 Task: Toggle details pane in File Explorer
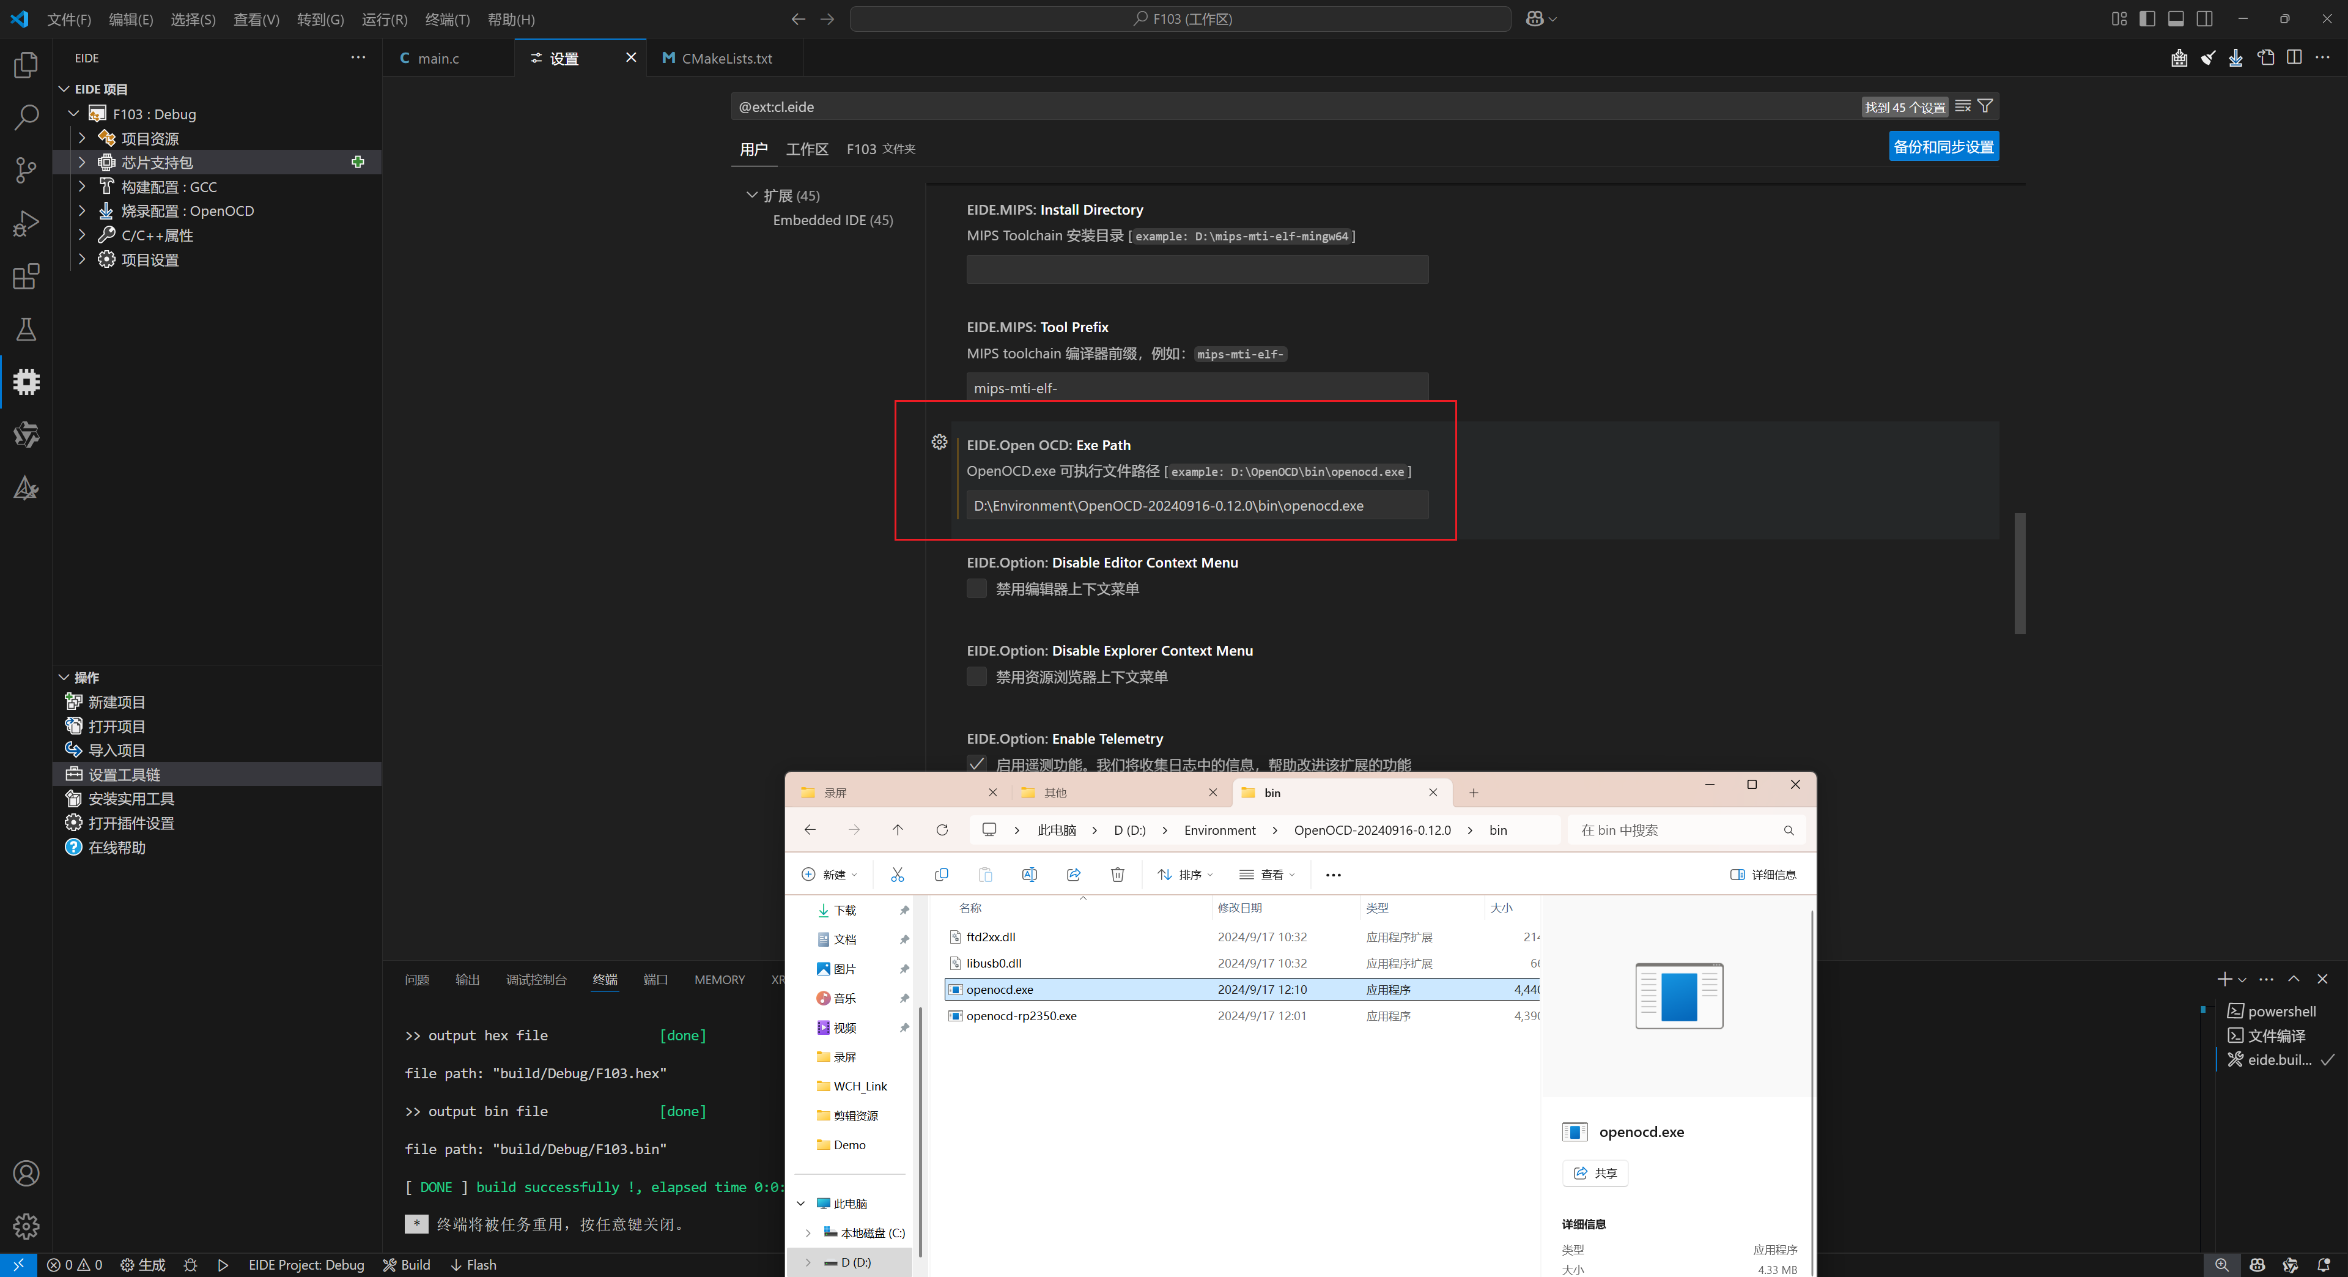[1763, 875]
